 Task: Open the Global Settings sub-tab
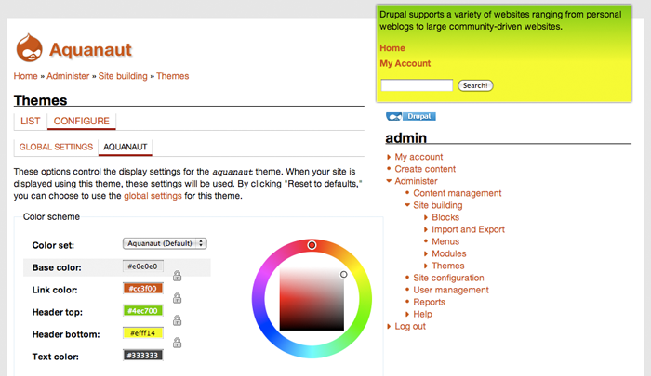click(56, 147)
